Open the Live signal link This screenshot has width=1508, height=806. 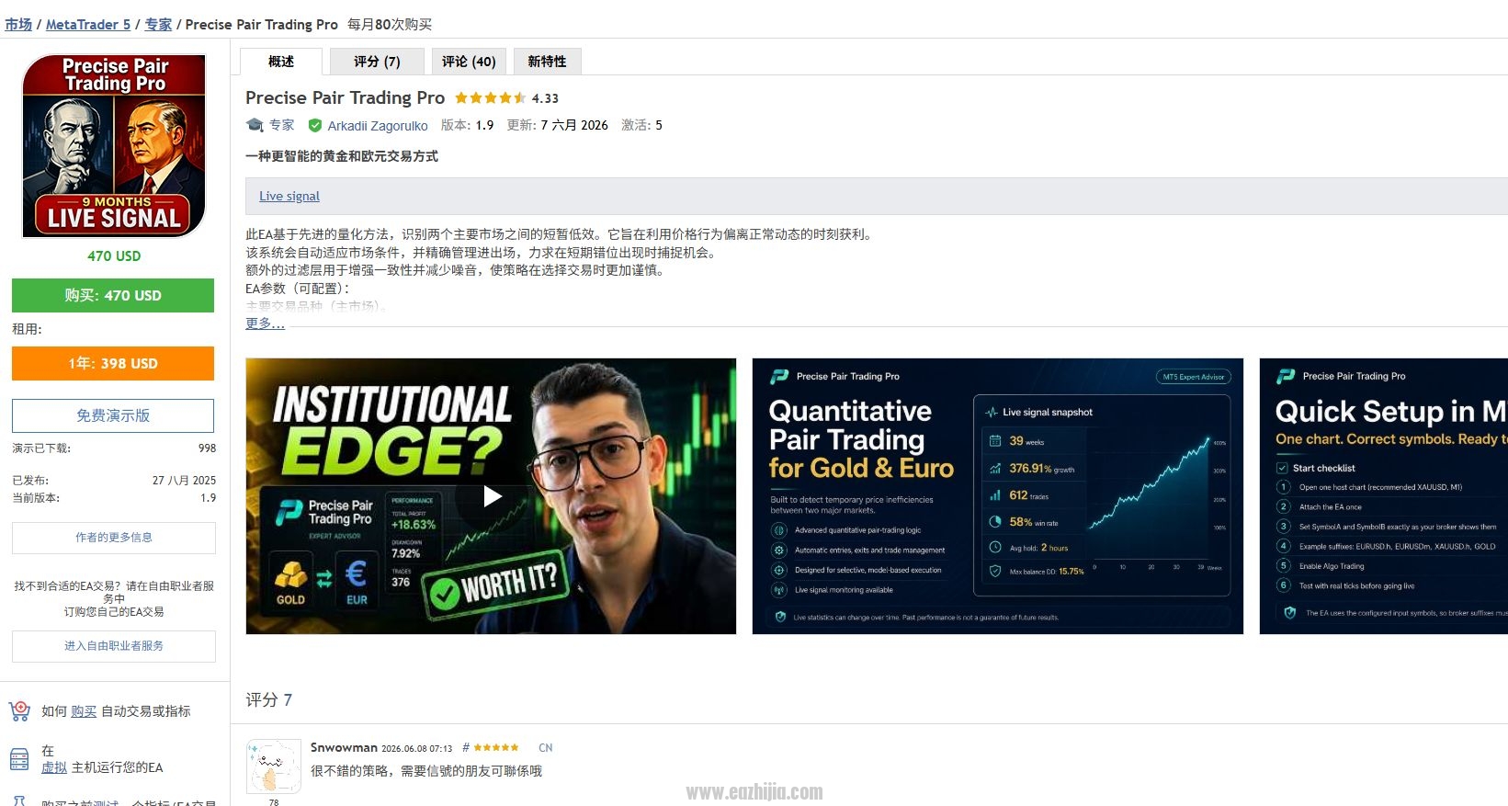[x=289, y=196]
